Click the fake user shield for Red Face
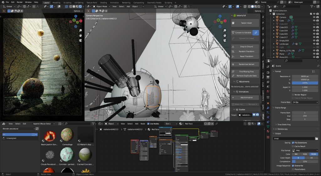The image size is (321, 176). pos(206,124)
